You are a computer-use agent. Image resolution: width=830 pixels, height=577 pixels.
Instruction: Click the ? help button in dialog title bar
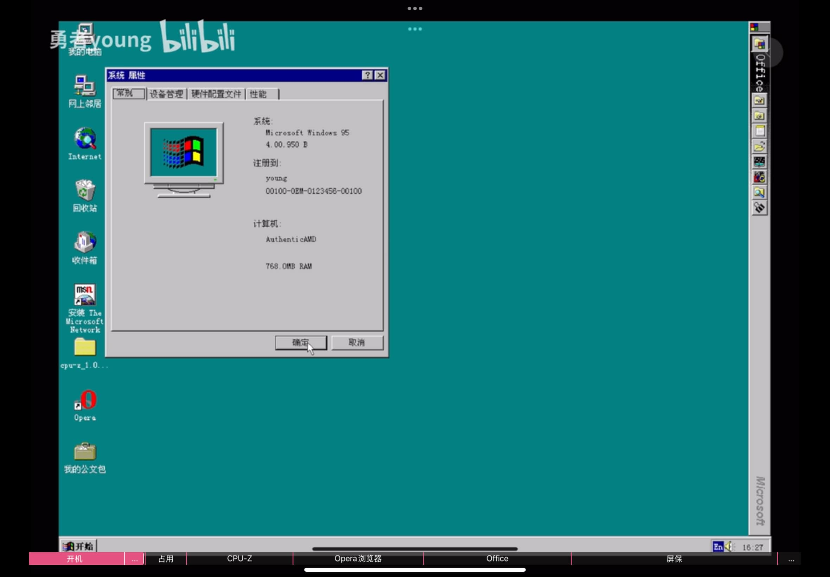pyautogui.click(x=367, y=75)
